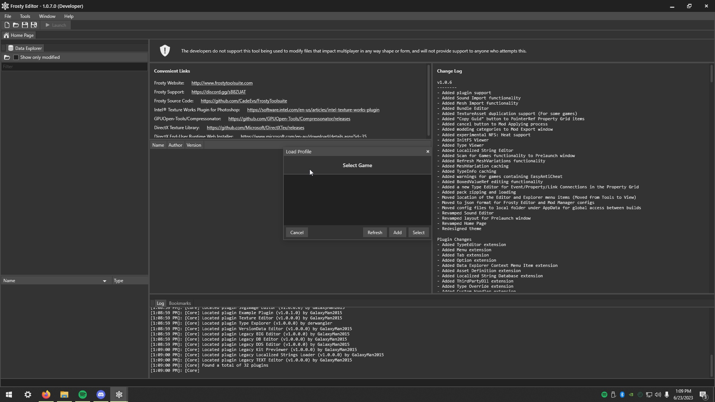Click into the Filter text field
The height and width of the screenshot is (402, 715).
[x=74, y=67]
